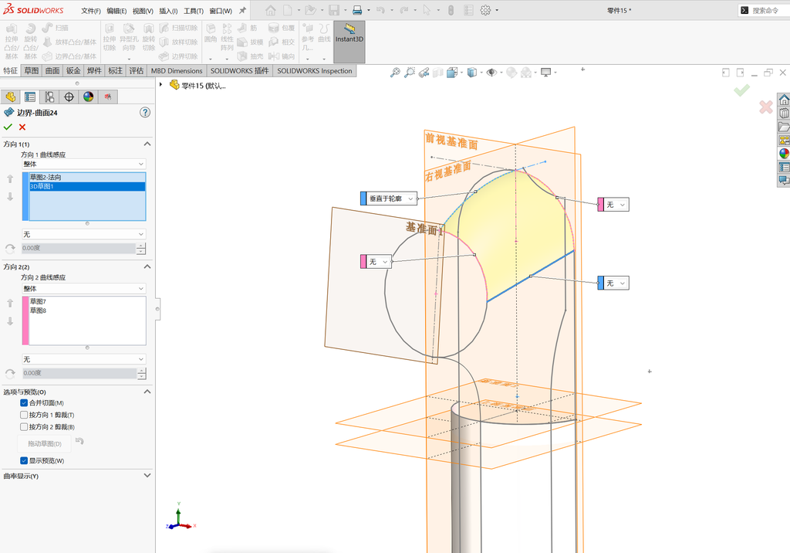Open 垂直于轮廓 callout dropdown in viewport
This screenshot has width=790, height=553.
click(x=410, y=198)
